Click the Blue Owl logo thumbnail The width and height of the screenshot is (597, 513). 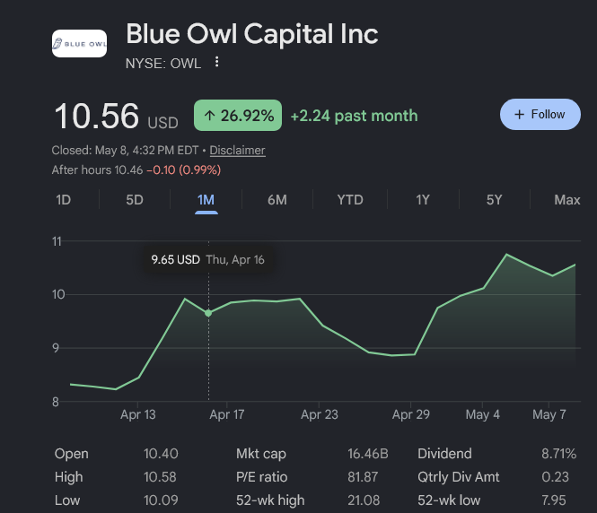(x=79, y=43)
